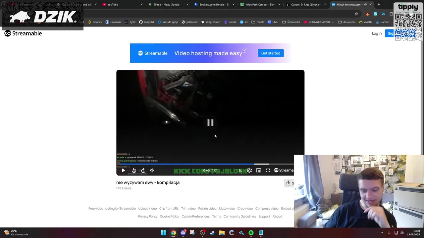
Task: Open the script.txt GitHub bookmark
Action: coord(146,22)
